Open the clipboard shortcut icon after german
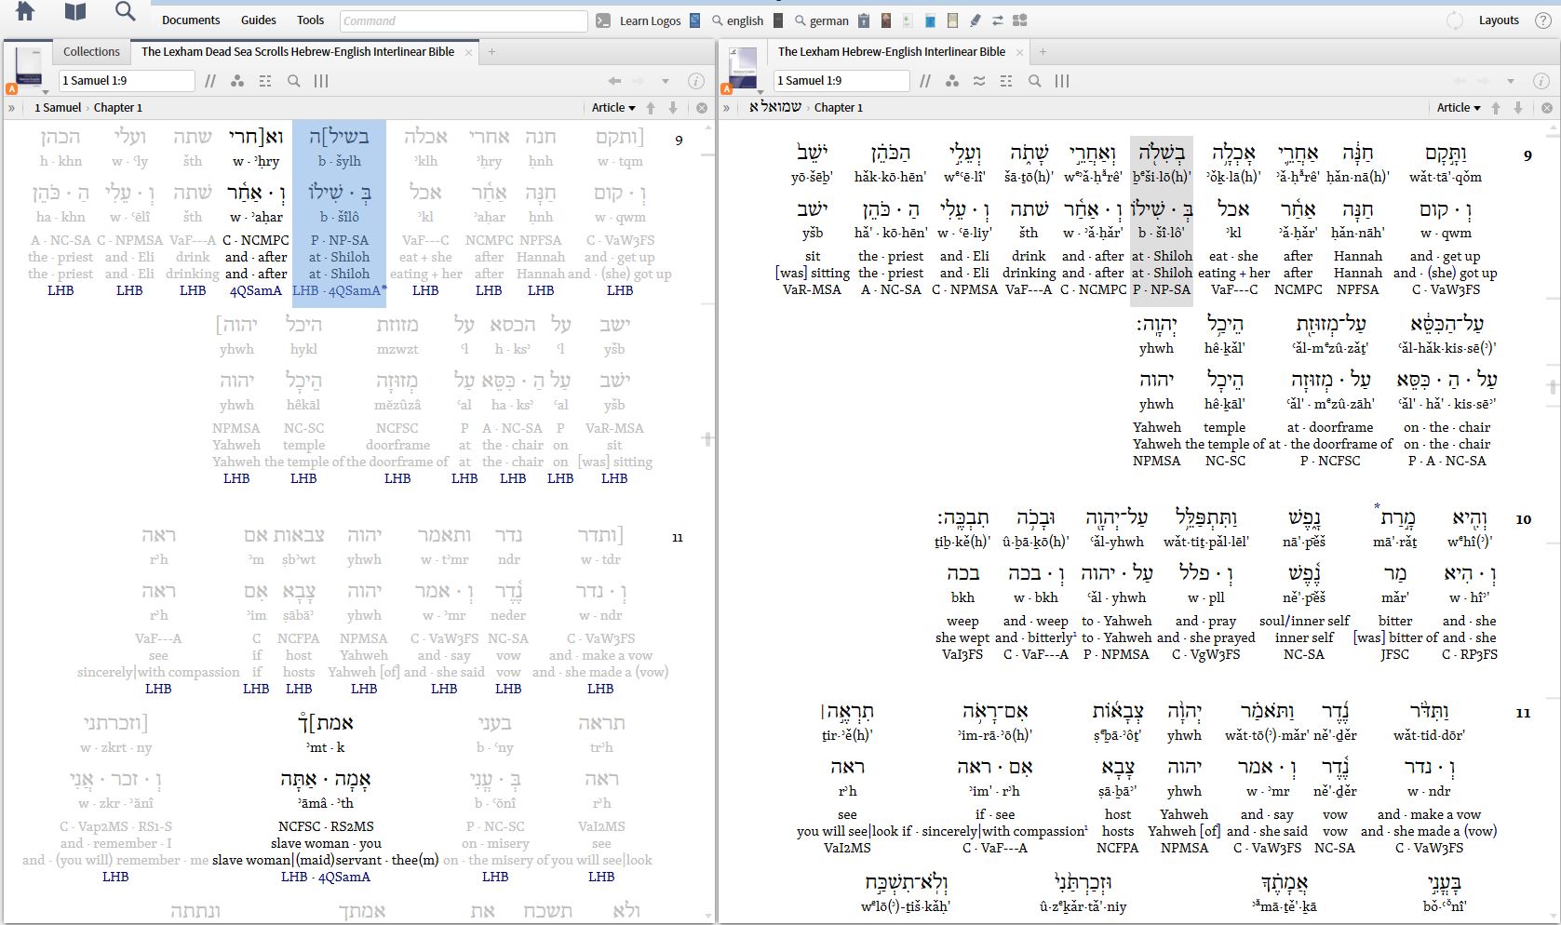Image resolution: width=1561 pixels, height=925 pixels. coord(864,20)
